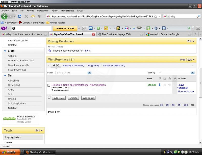Viewport: 202px width, 155px height.
Task: Click the URL address bar
Action: click(103, 16)
